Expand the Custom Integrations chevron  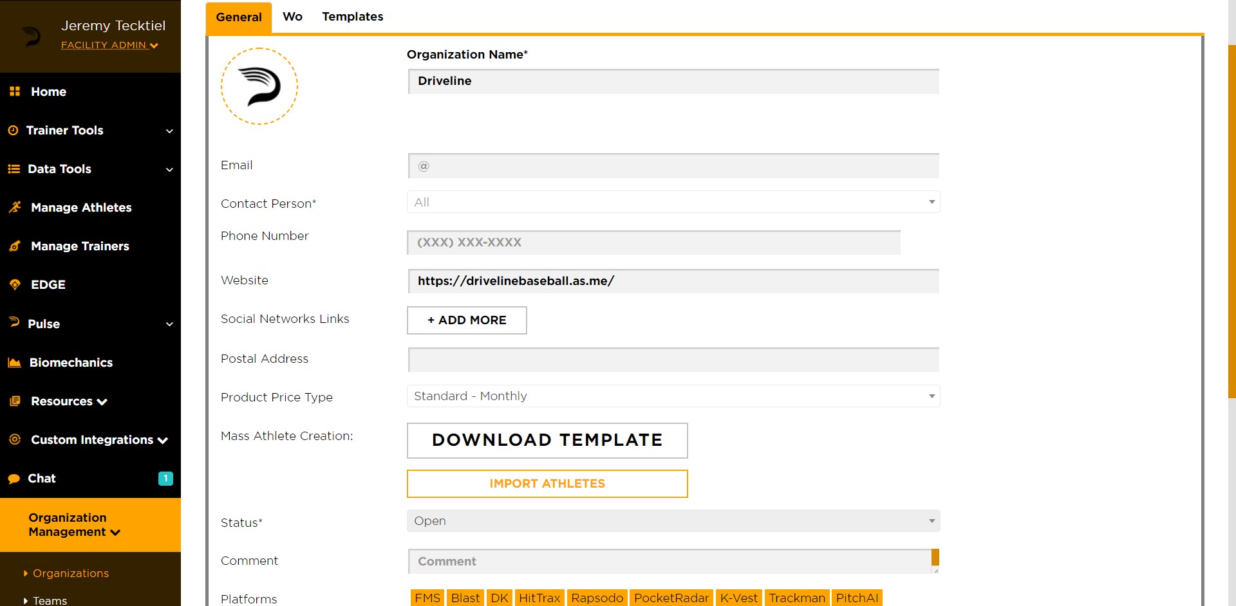tap(162, 441)
